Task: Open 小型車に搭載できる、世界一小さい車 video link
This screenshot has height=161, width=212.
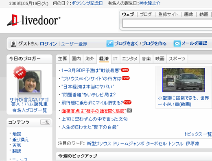Action: (x=184, y=101)
